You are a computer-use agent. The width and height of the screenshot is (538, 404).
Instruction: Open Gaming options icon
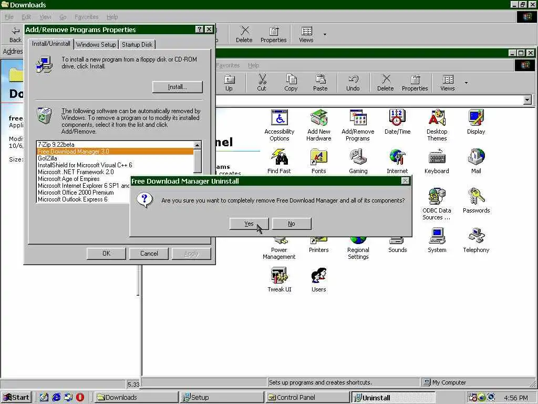[358, 161]
